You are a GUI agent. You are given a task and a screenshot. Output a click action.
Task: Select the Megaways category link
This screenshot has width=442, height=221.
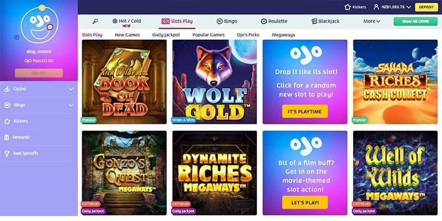tap(283, 35)
